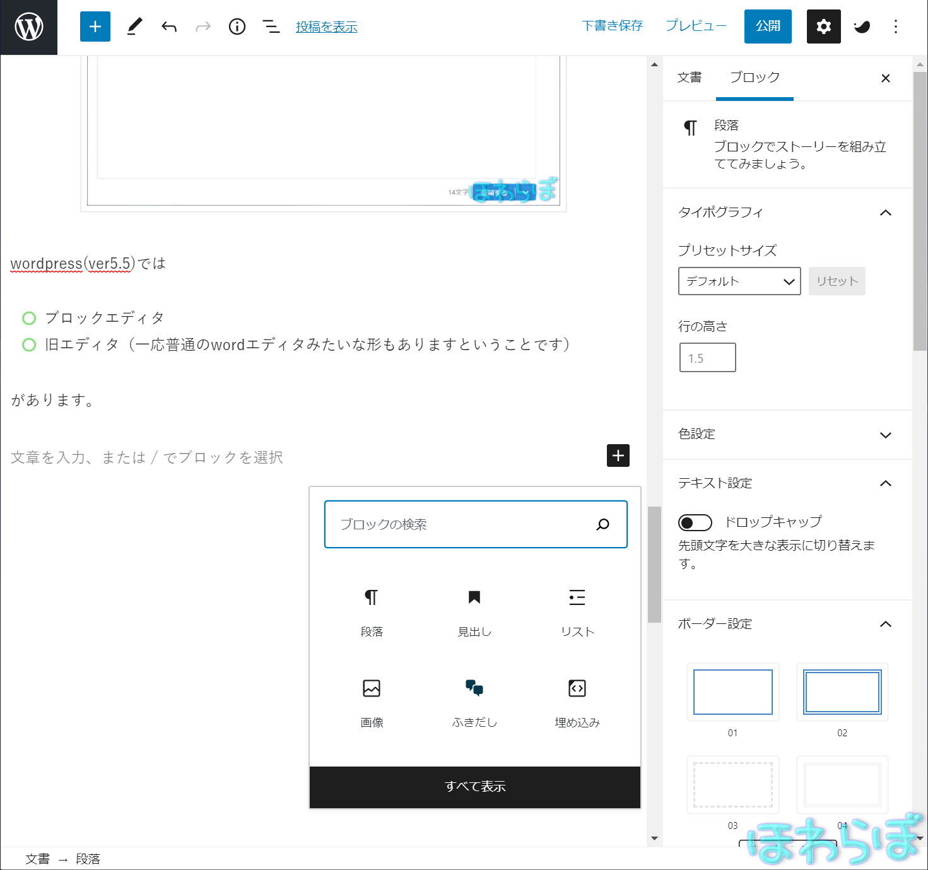Screen dimensions: 928x870
Task: Select the pencil tools icon
Action: tap(134, 26)
